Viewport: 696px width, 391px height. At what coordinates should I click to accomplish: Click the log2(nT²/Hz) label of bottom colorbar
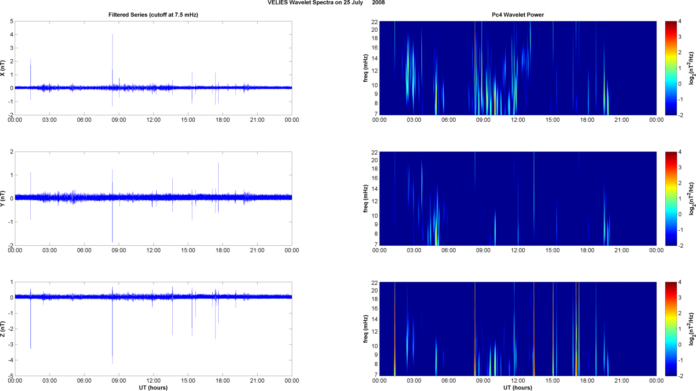[691, 329]
